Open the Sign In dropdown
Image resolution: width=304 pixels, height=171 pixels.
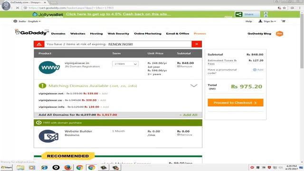pyautogui.click(x=267, y=21)
